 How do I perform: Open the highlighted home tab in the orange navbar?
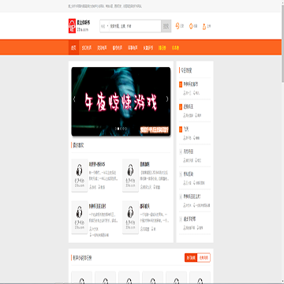point(73,48)
